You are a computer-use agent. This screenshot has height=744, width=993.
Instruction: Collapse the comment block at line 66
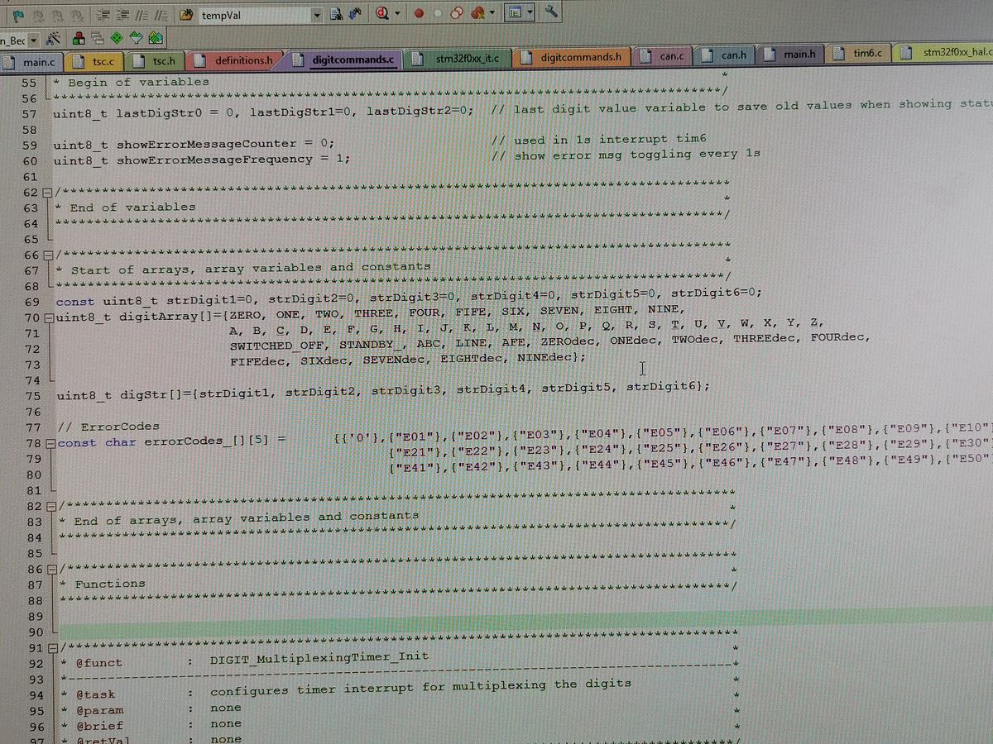[48, 255]
